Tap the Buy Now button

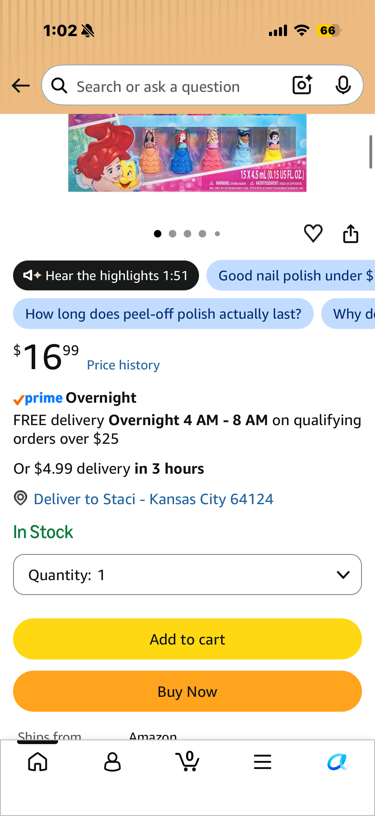[x=187, y=691]
